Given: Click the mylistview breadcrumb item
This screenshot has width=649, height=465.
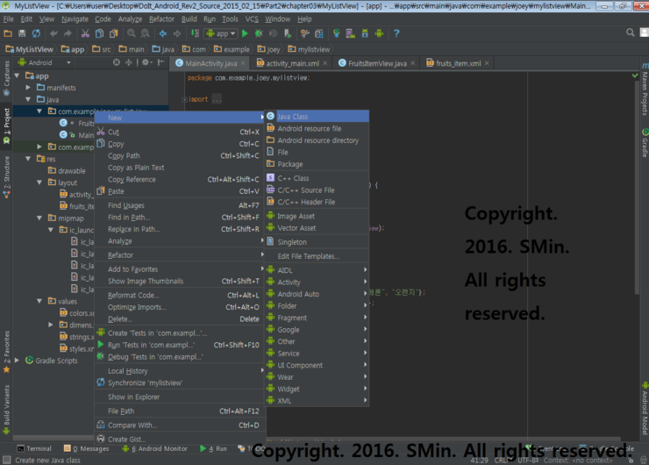Looking at the screenshot, I should point(310,49).
